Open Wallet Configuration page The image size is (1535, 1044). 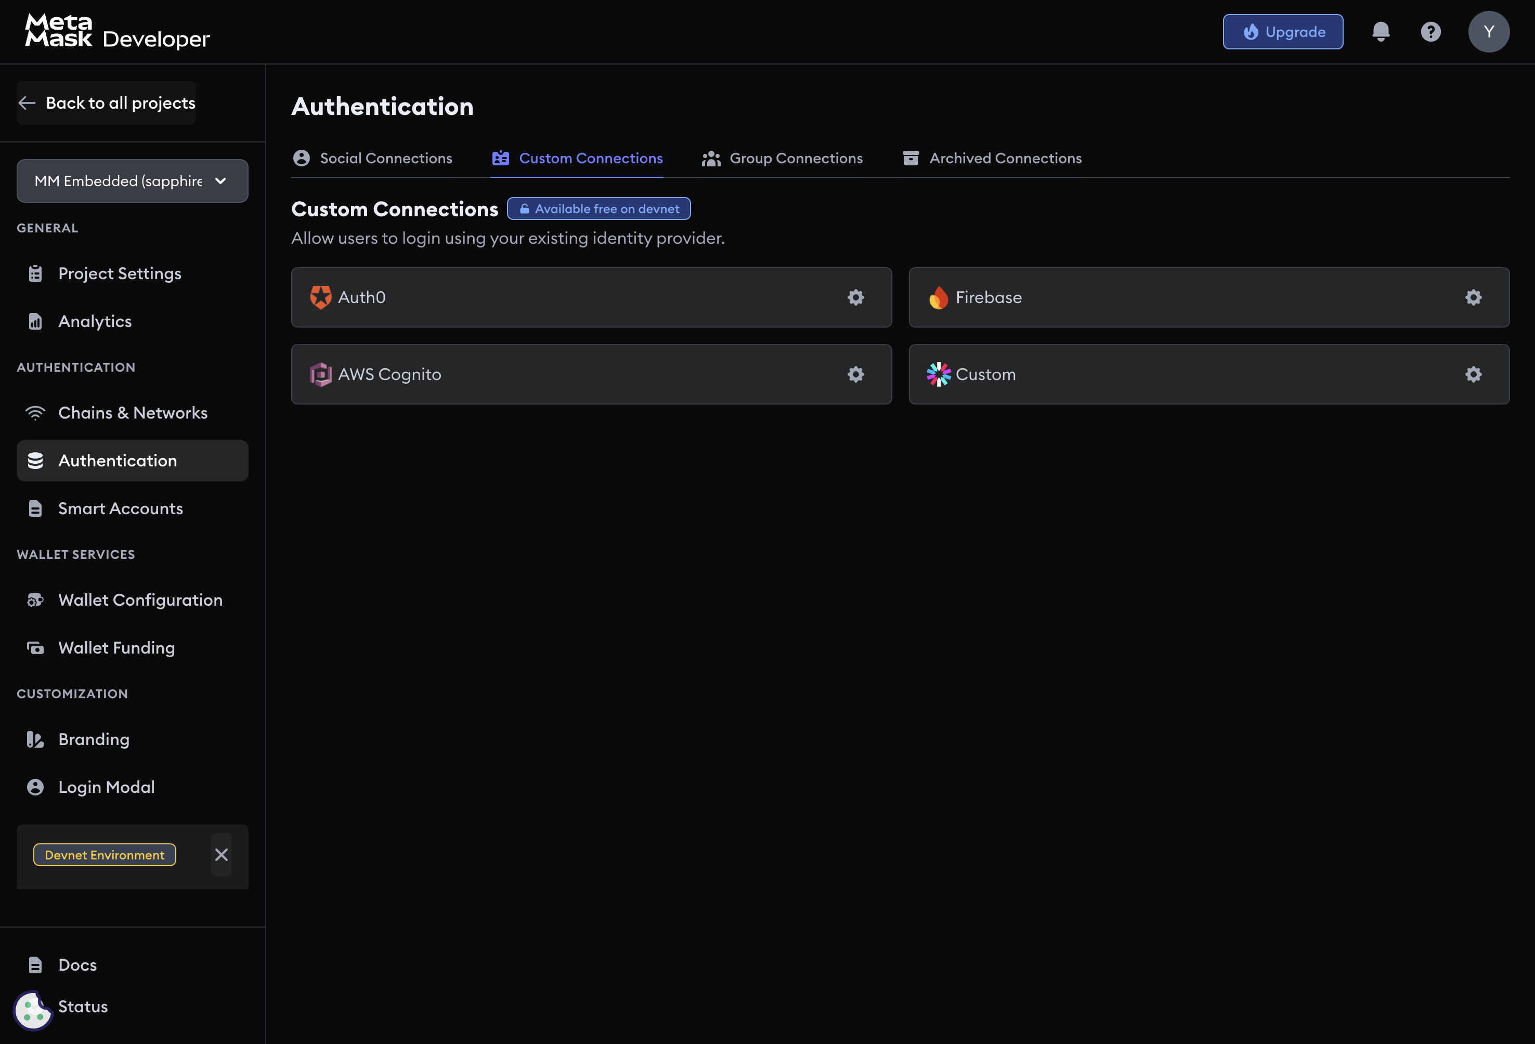132,599
